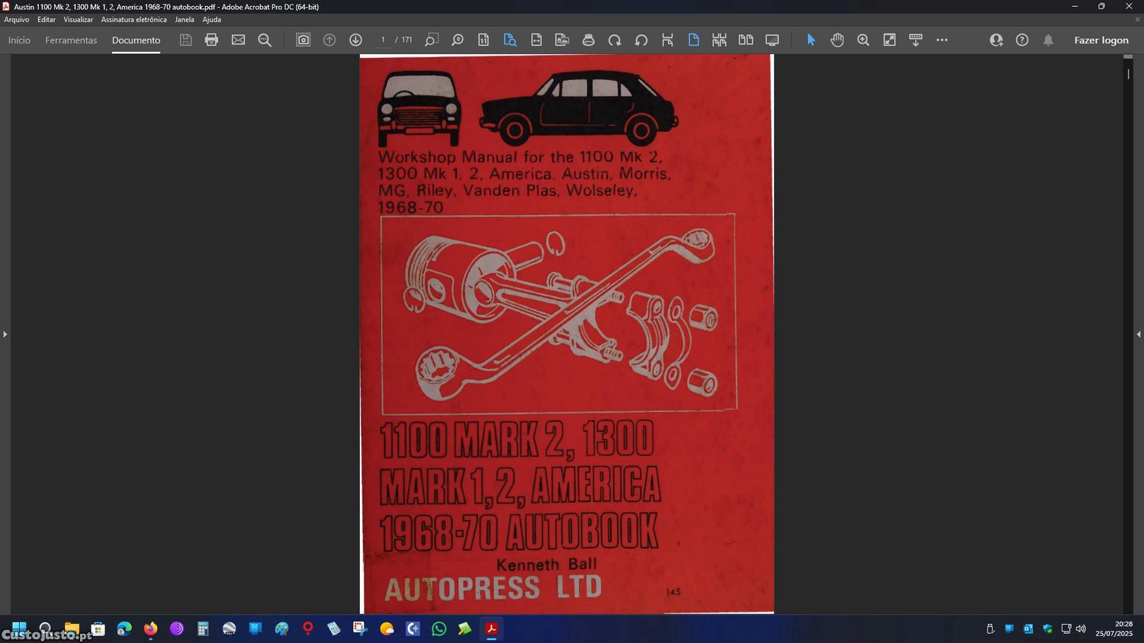Go to next page arrow
This screenshot has width=1144, height=643.
355,40
